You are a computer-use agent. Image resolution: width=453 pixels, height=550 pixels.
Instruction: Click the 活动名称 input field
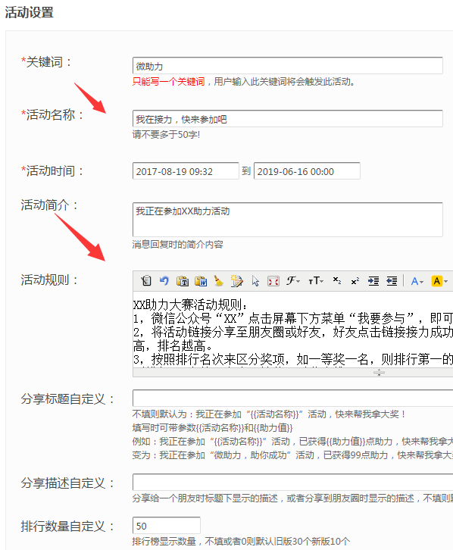pos(288,118)
